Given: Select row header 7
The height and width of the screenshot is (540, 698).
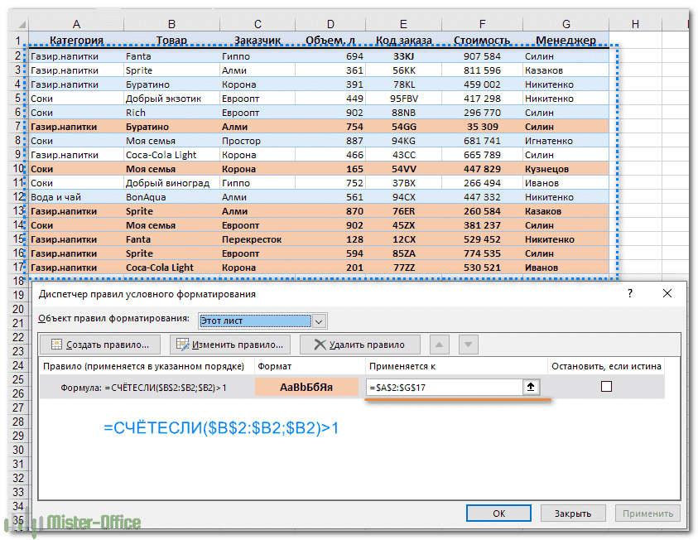Looking at the screenshot, I should pos(14,127).
